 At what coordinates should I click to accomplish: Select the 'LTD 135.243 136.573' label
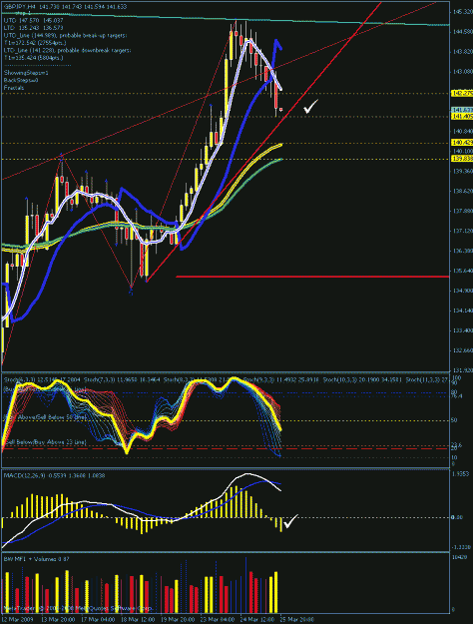[x=33, y=28]
